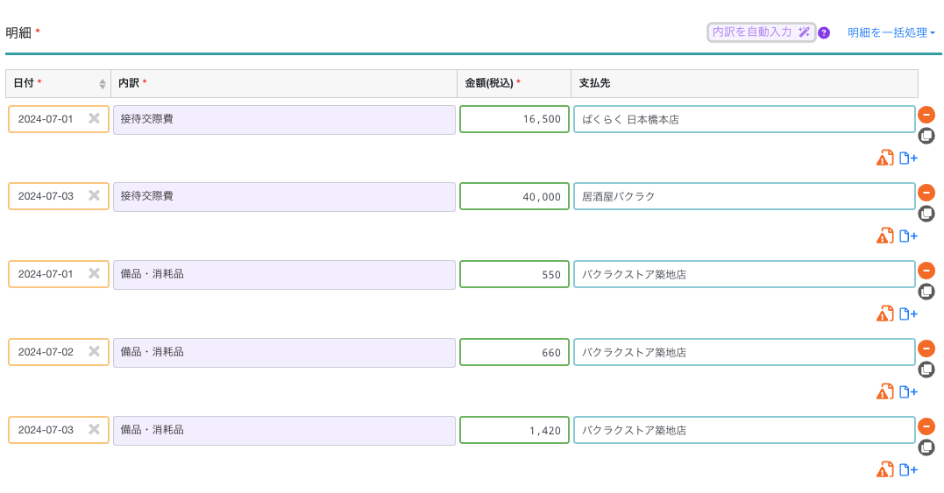This screenshot has height=493, width=944.
Task: Open the 接待交際費 category selector in the 40,000 row
Action: 284,196
